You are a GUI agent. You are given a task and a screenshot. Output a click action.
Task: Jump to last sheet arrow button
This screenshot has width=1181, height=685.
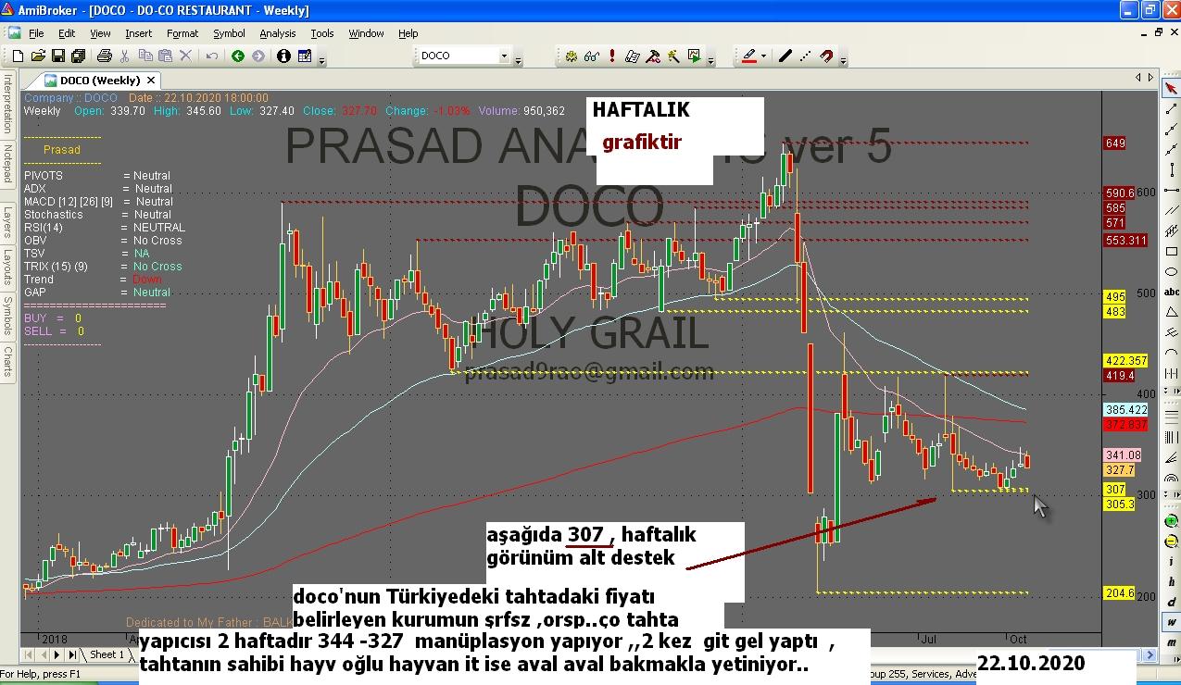point(72,654)
